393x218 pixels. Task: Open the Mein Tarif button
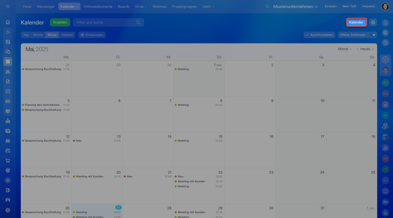click(349, 6)
